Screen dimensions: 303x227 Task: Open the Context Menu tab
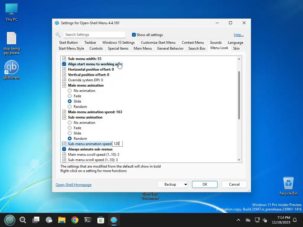pos(193,43)
